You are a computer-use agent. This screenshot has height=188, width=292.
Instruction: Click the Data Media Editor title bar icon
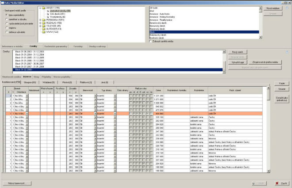click(x=2, y=3)
